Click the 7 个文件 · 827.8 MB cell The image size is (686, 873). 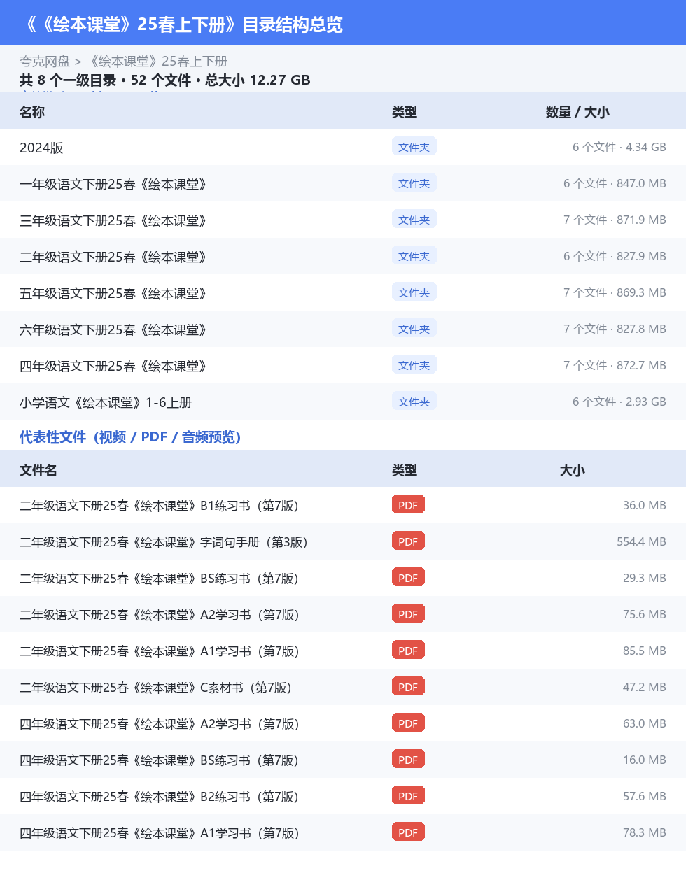(x=615, y=329)
